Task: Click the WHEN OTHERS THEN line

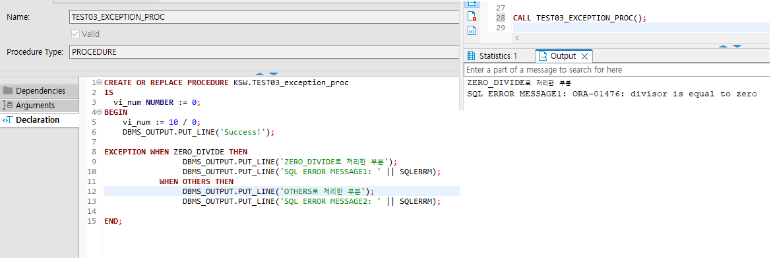Action: [196, 181]
